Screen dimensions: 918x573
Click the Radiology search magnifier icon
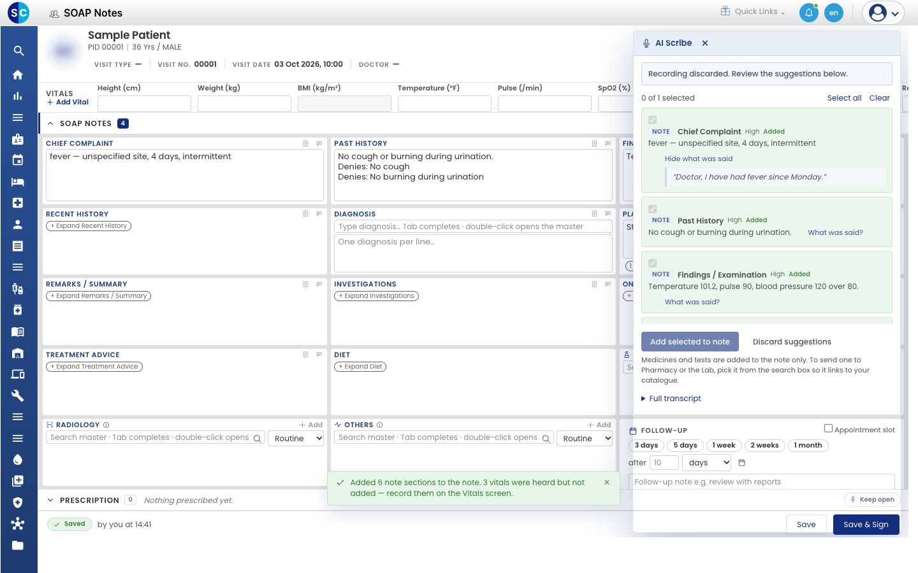(258, 439)
